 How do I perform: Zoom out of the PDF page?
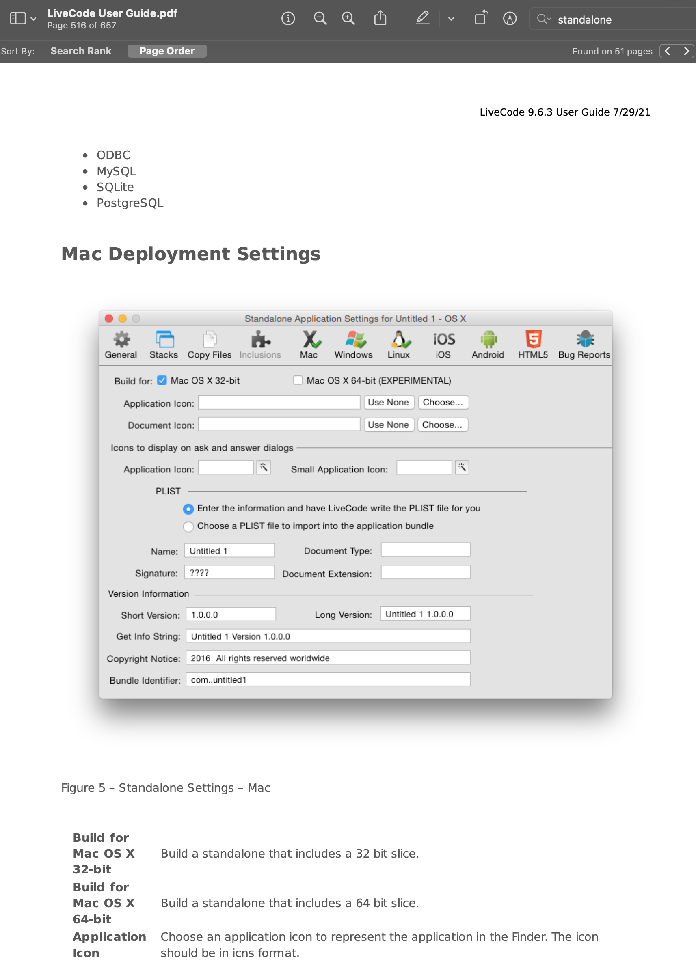320,18
